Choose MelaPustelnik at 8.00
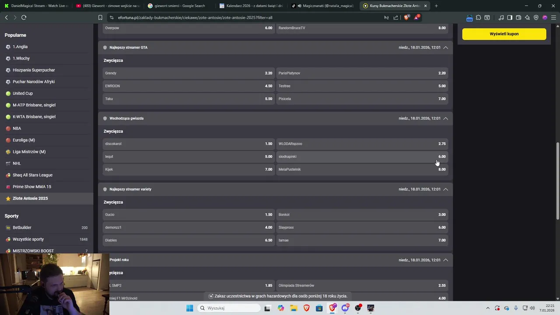The height and width of the screenshot is (315, 560). (362, 169)
